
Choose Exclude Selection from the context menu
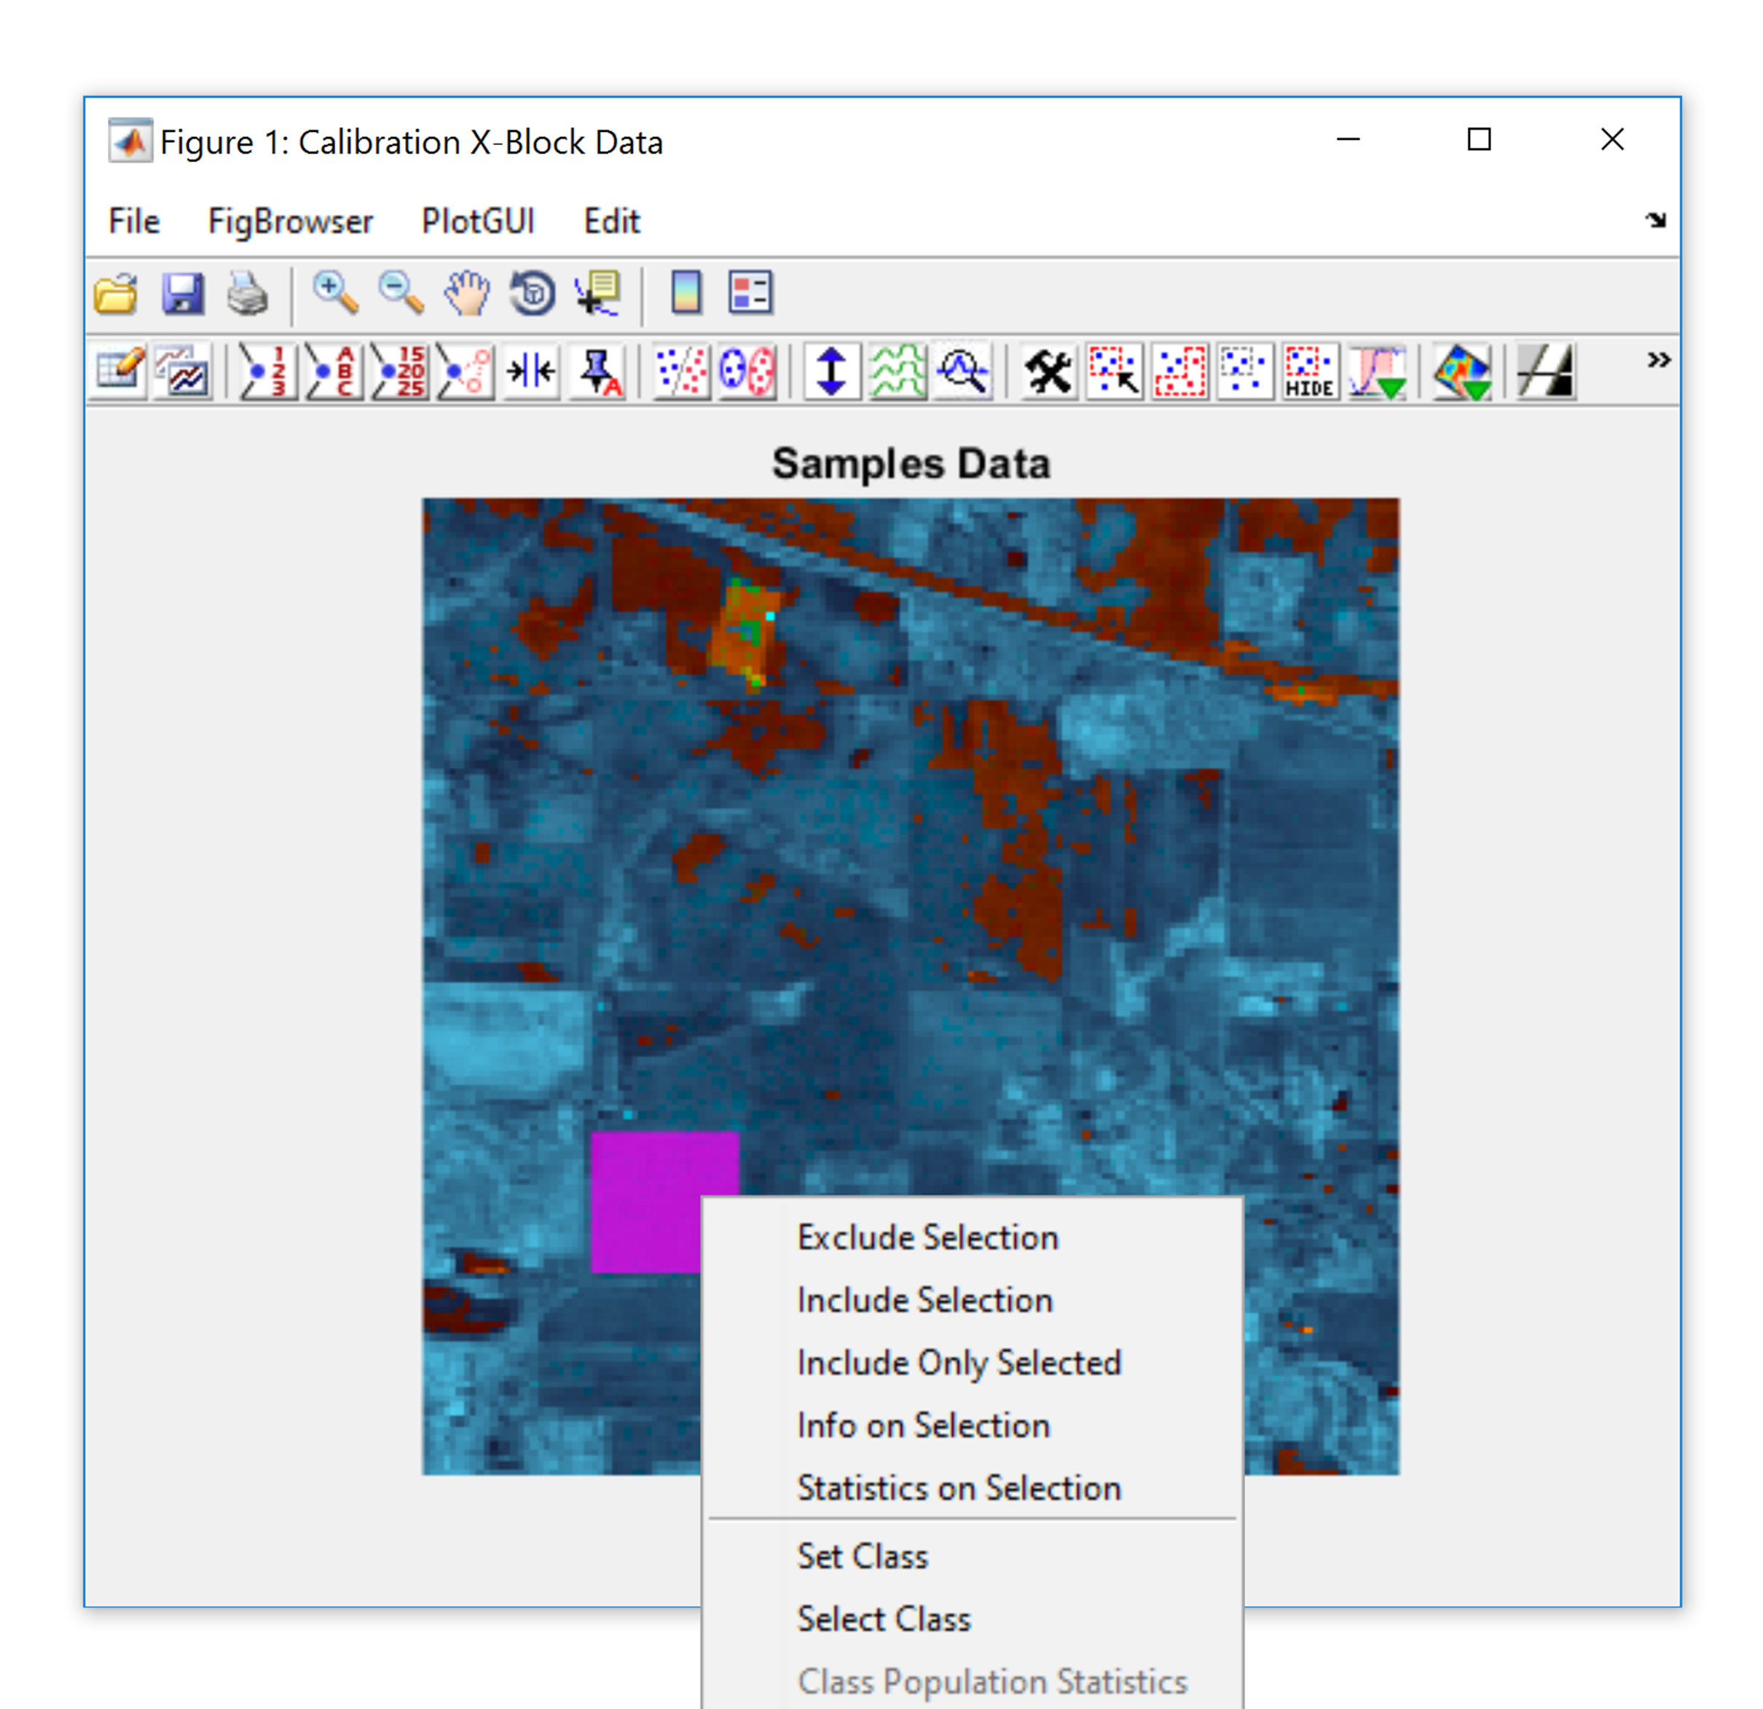tap(927, 1237)
